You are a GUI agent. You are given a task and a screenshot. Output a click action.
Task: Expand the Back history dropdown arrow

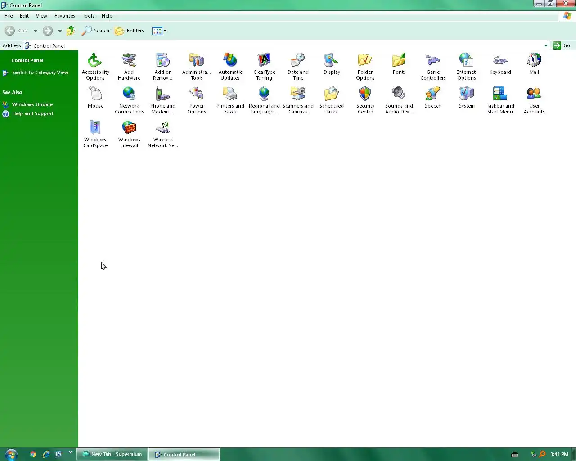point(35,31)
